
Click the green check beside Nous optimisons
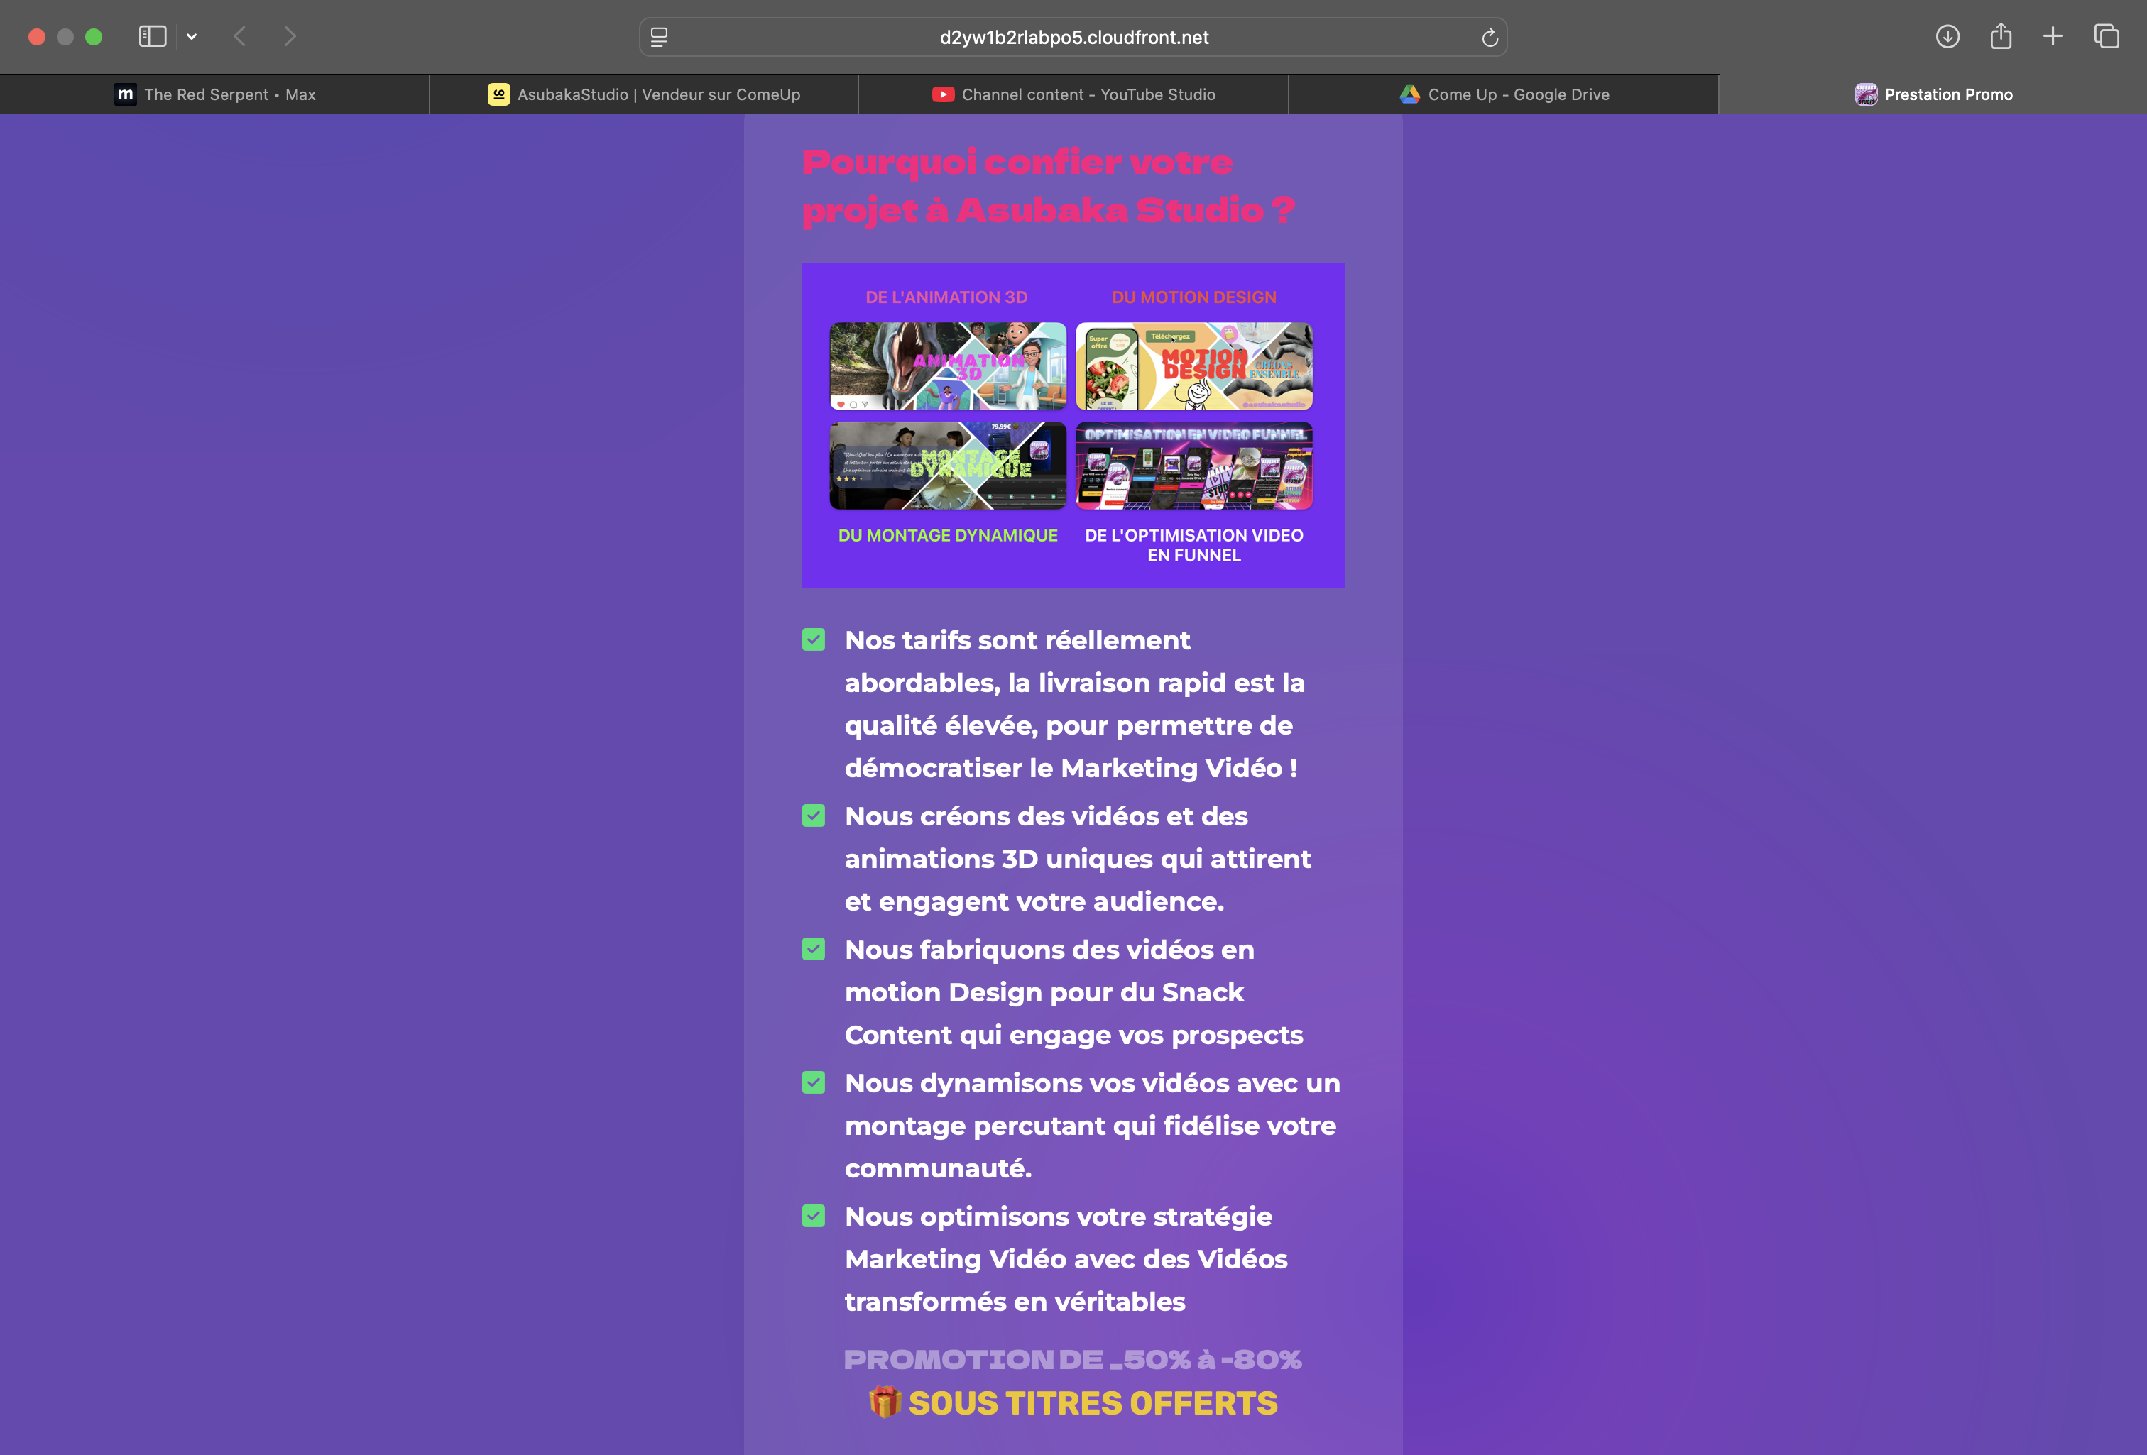(814, 1216)
